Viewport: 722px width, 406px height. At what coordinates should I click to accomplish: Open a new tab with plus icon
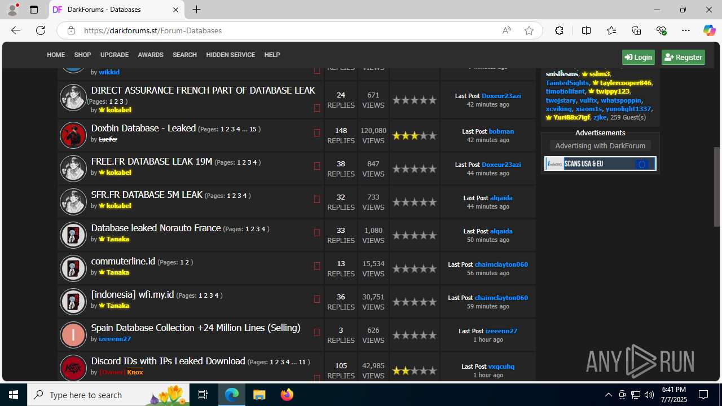[x=196, y=10]
